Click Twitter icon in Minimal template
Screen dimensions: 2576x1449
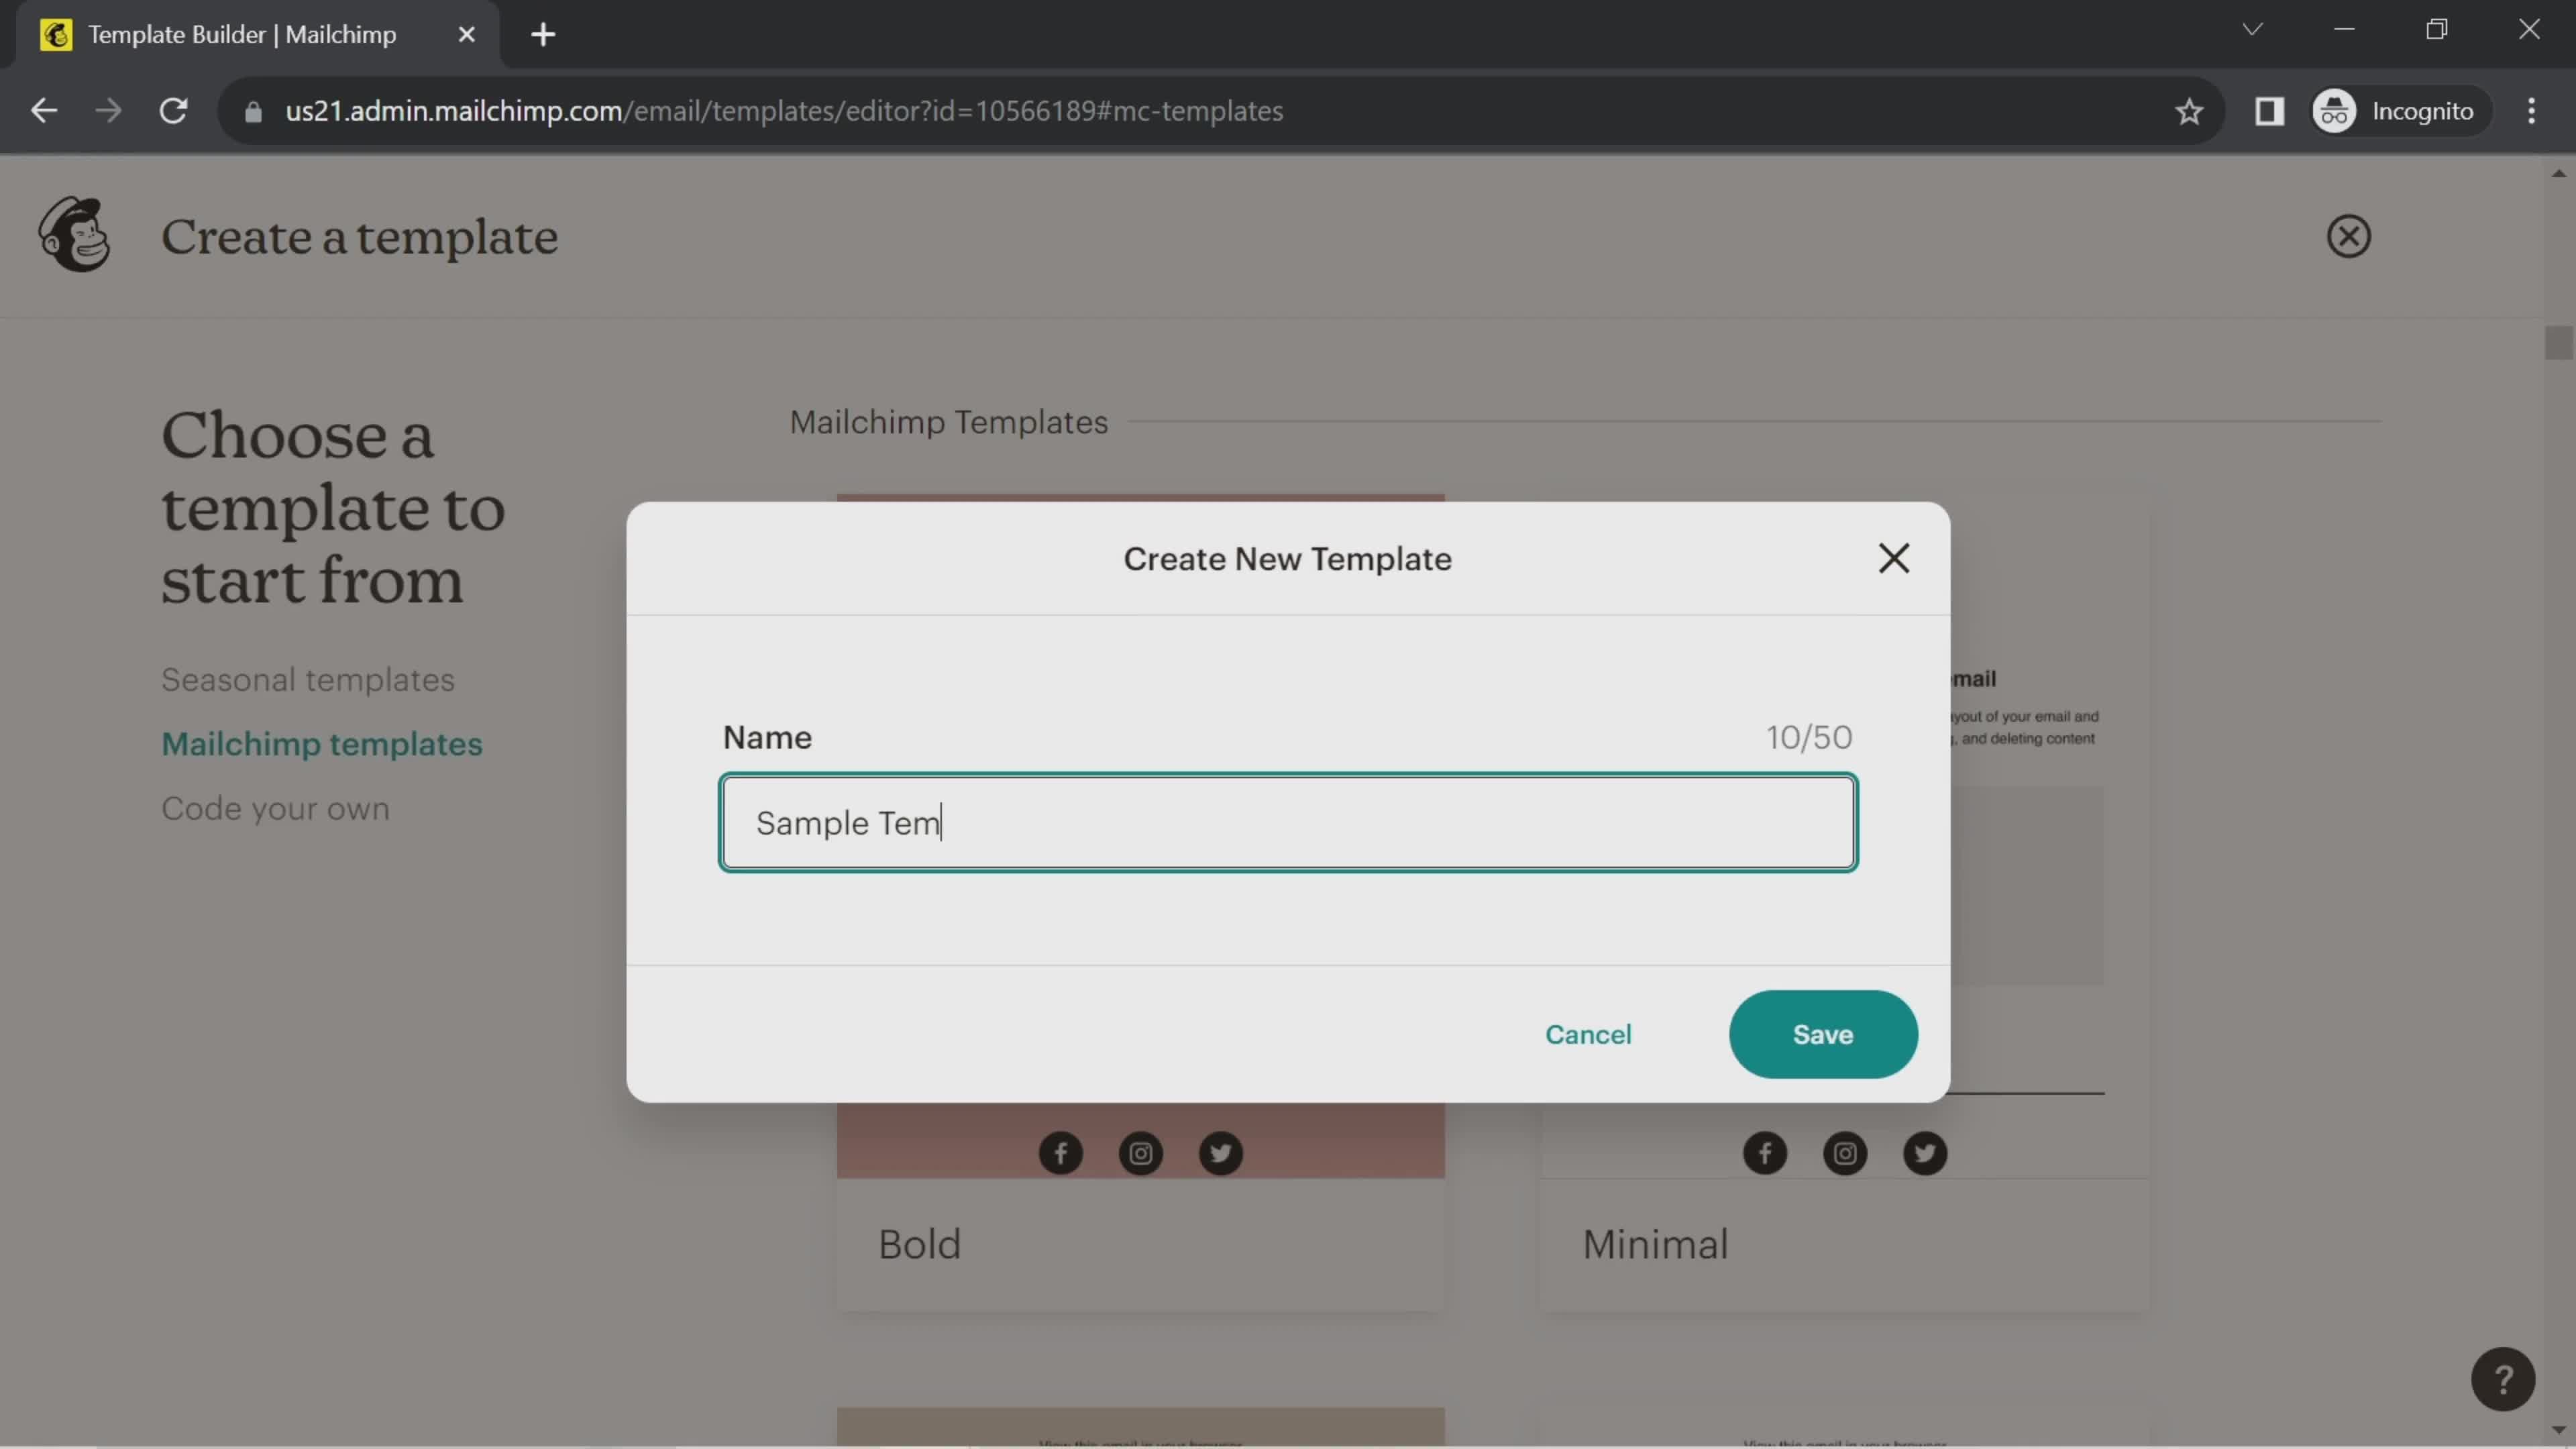pos(1924,1153)
